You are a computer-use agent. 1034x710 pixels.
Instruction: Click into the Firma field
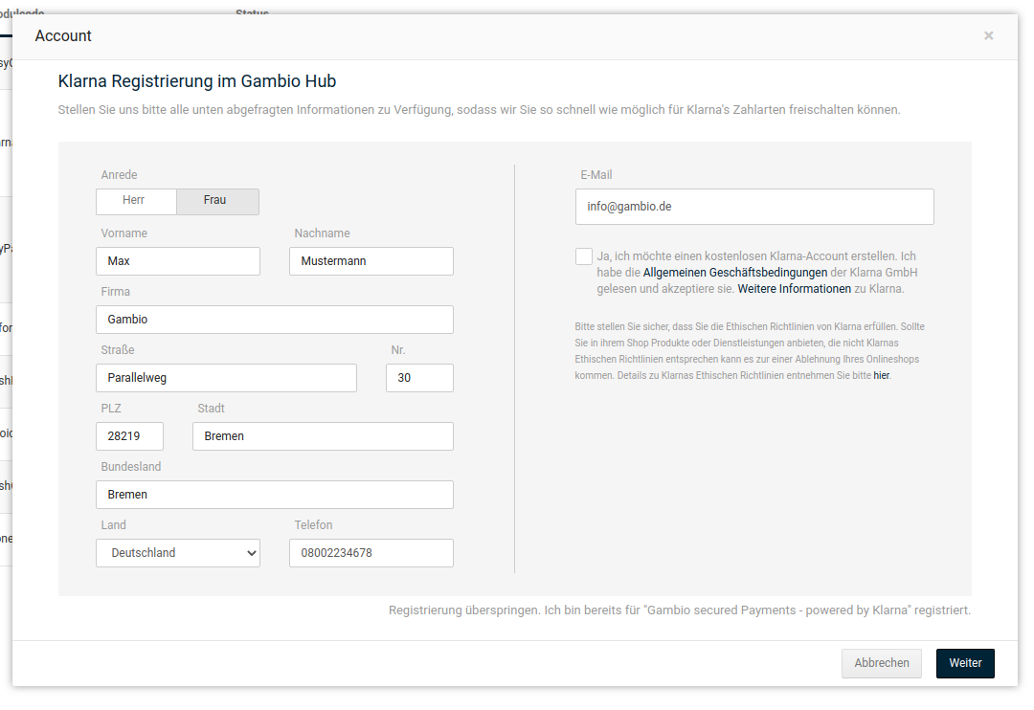pyautogui.click(x=275, y=320)
